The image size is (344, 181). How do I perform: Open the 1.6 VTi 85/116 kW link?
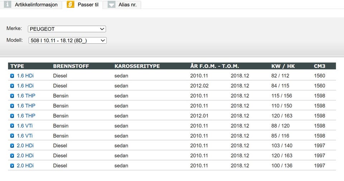click(x=25, y=136)
